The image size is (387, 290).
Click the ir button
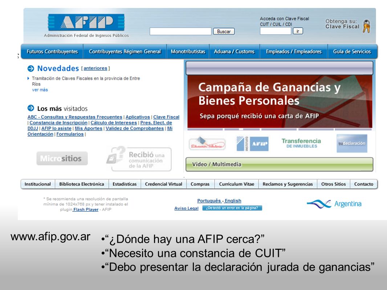(298, 31)
